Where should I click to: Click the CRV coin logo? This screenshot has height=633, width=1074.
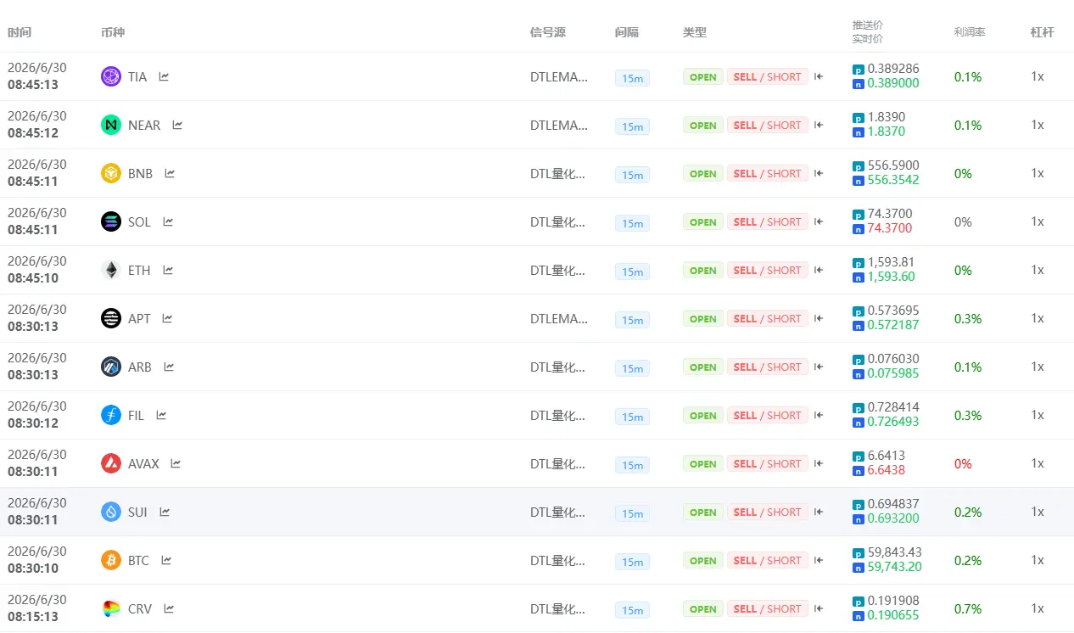pyautogui.click(x=111, y=608)
